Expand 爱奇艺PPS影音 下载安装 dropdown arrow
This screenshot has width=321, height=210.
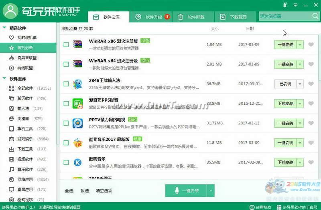pyautogui.click(x=300, y=103)
